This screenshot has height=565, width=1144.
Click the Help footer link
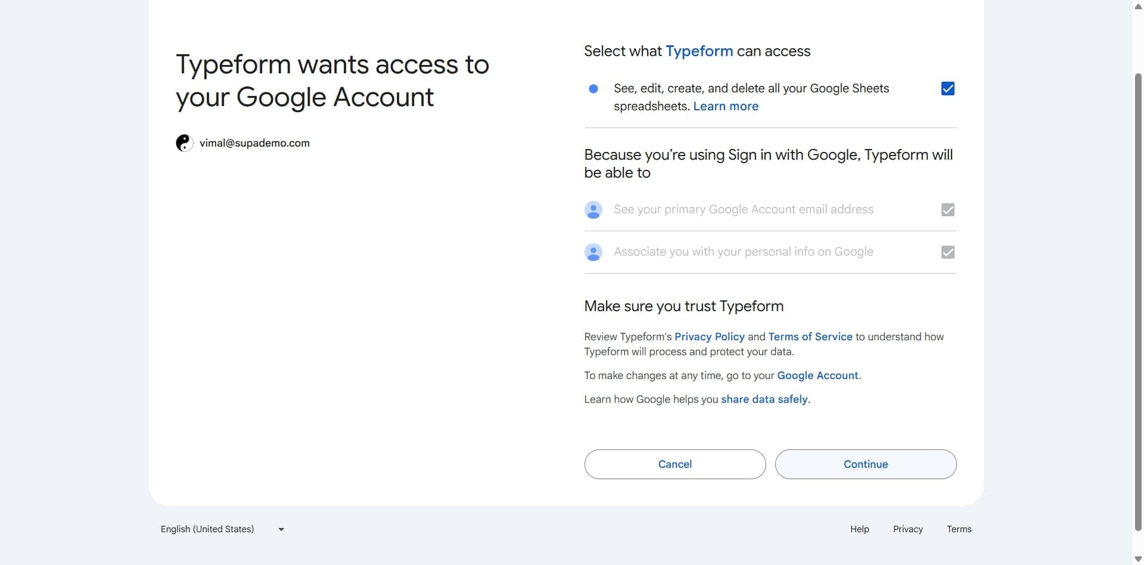859,529
